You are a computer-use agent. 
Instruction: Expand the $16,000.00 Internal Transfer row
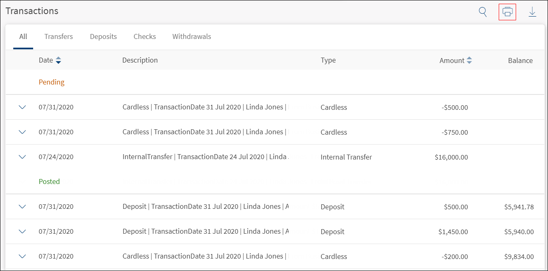(x=22, y=157)
